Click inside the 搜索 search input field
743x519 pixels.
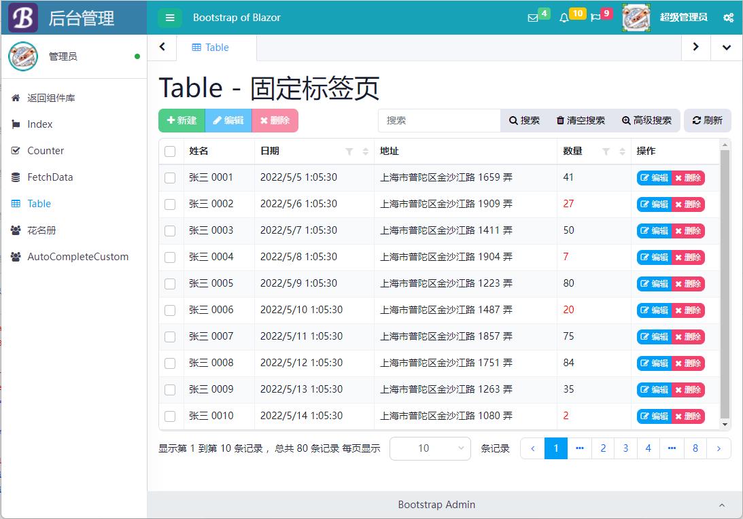click(x=439, y=120)
